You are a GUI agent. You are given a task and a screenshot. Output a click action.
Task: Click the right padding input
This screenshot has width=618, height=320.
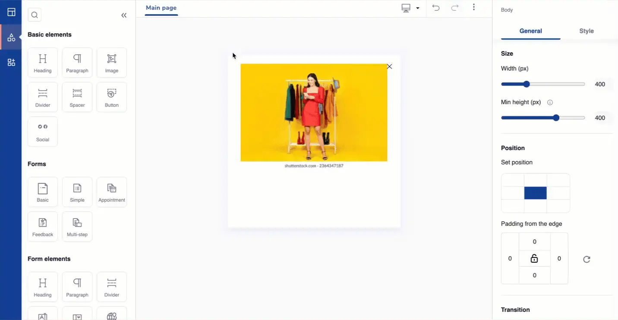[559, 259]
